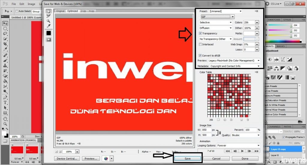Play the animation in Save for Web dialog

point(242,151)
